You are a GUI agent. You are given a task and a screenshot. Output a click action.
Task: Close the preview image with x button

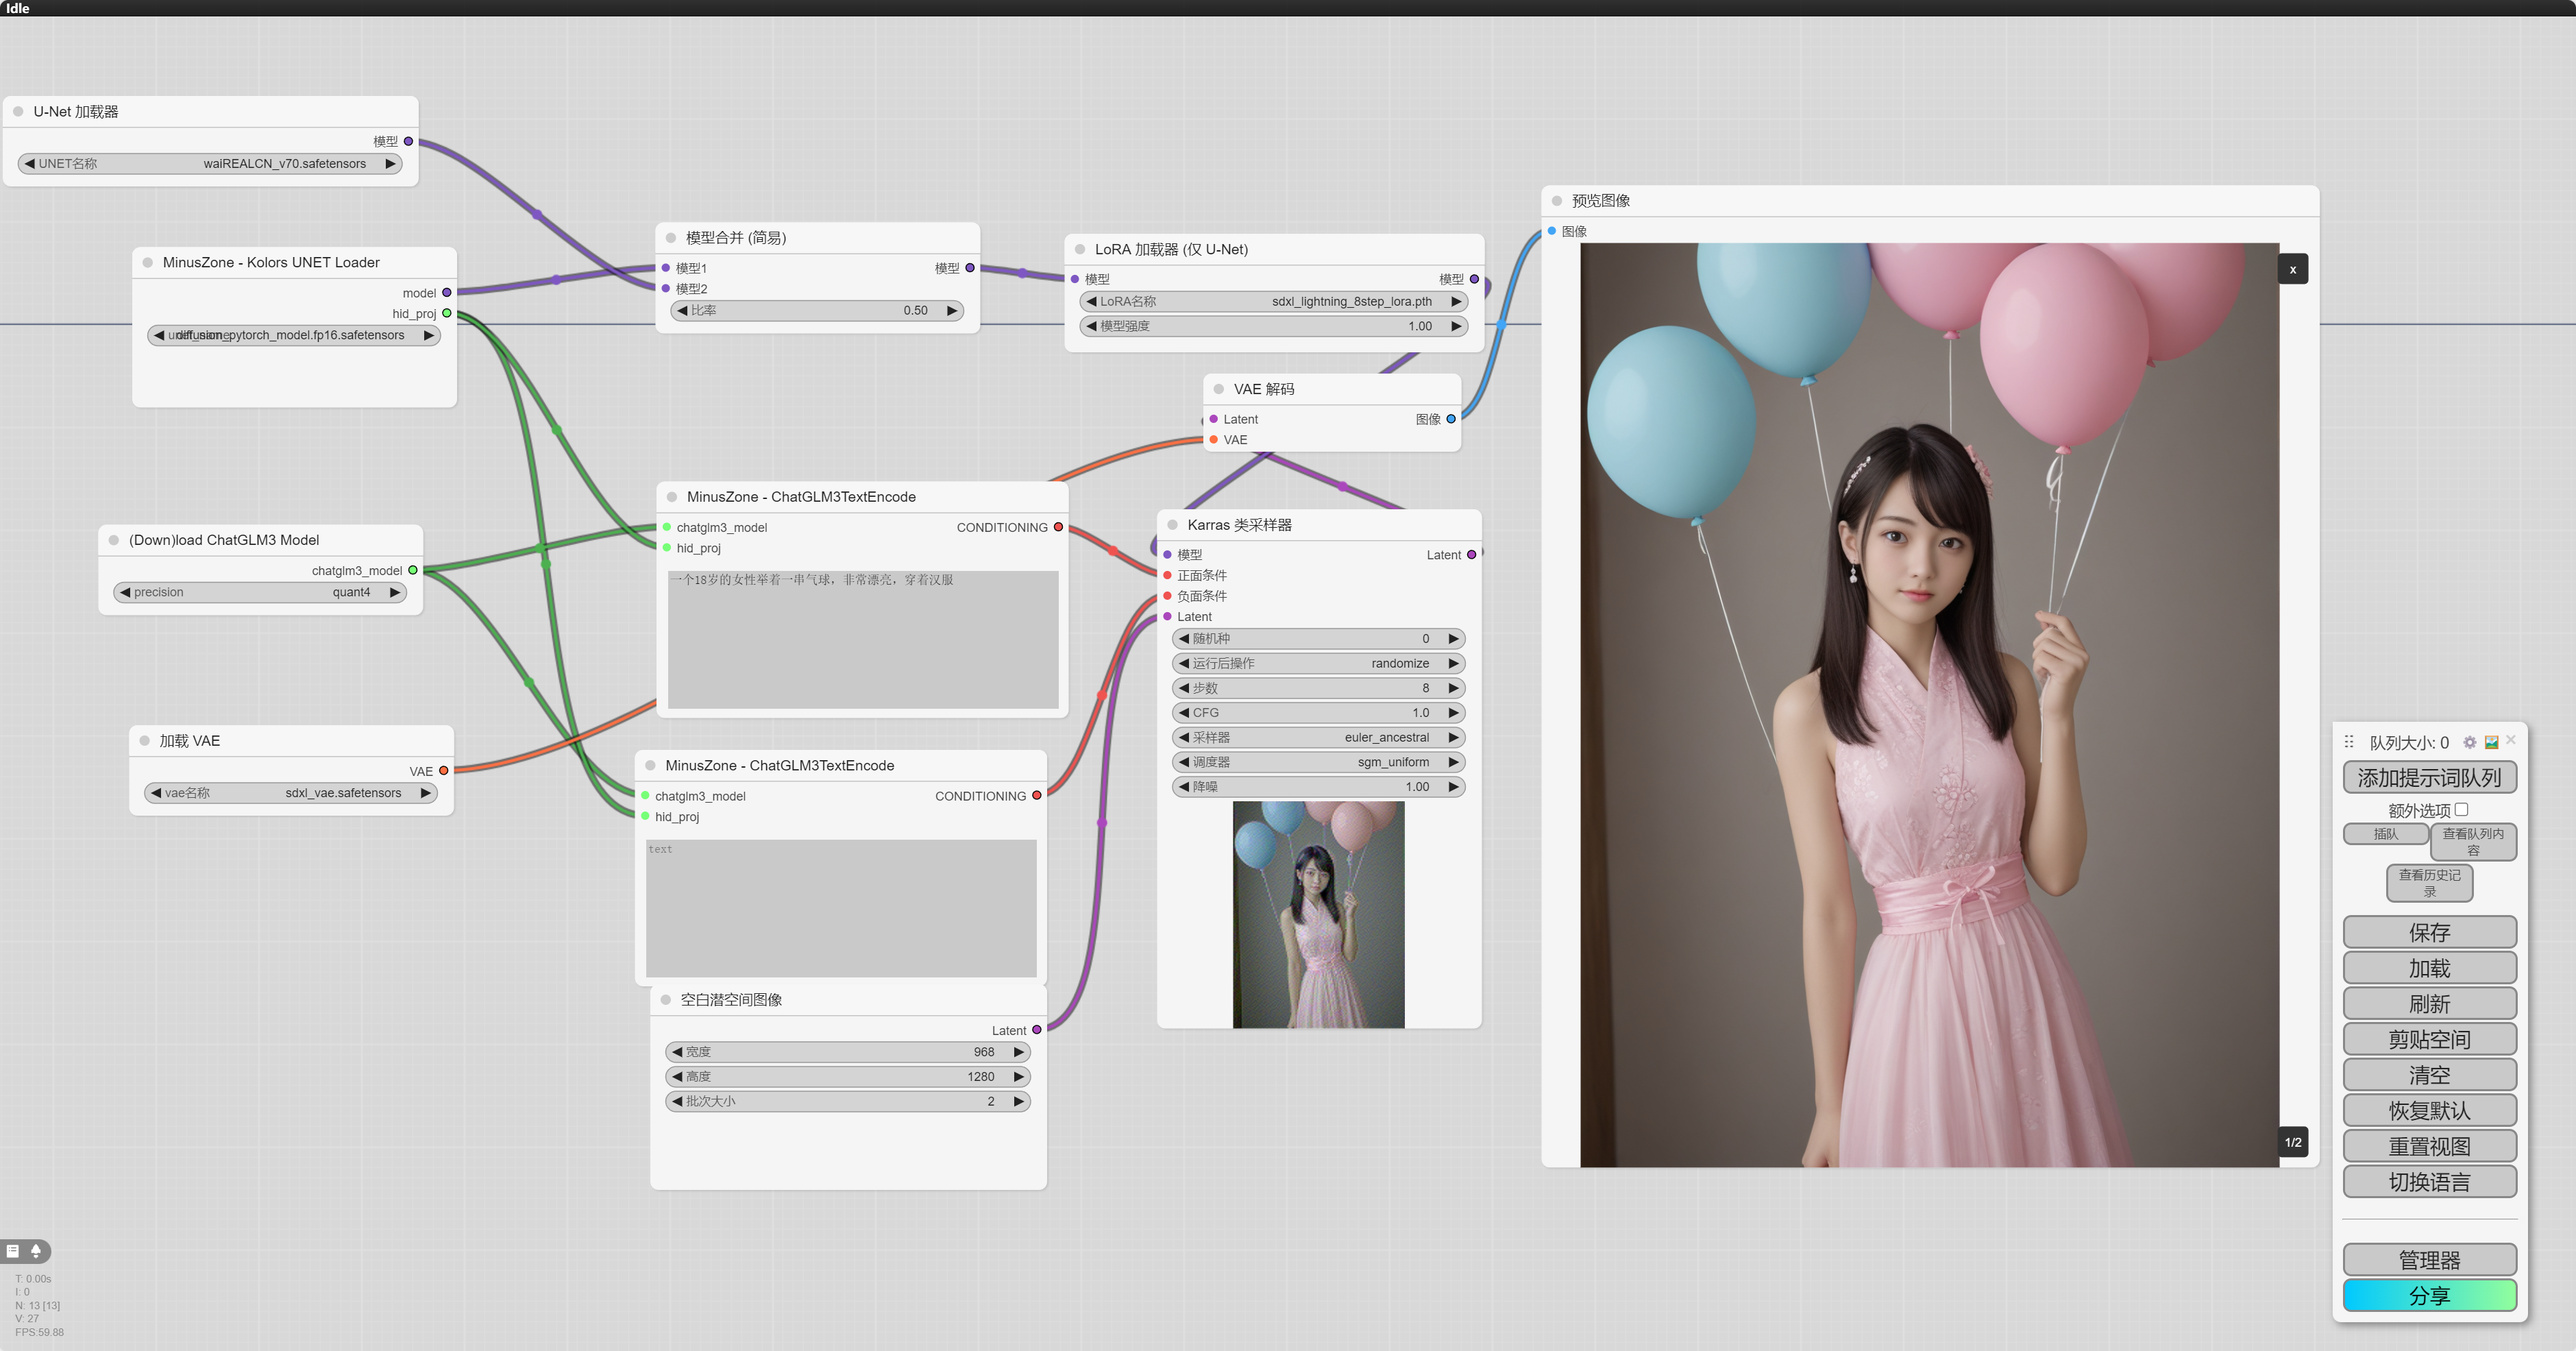click(2292, 270)
